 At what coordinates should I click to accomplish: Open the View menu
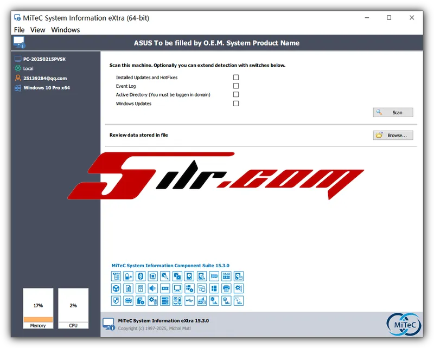[x=37, y=30]
